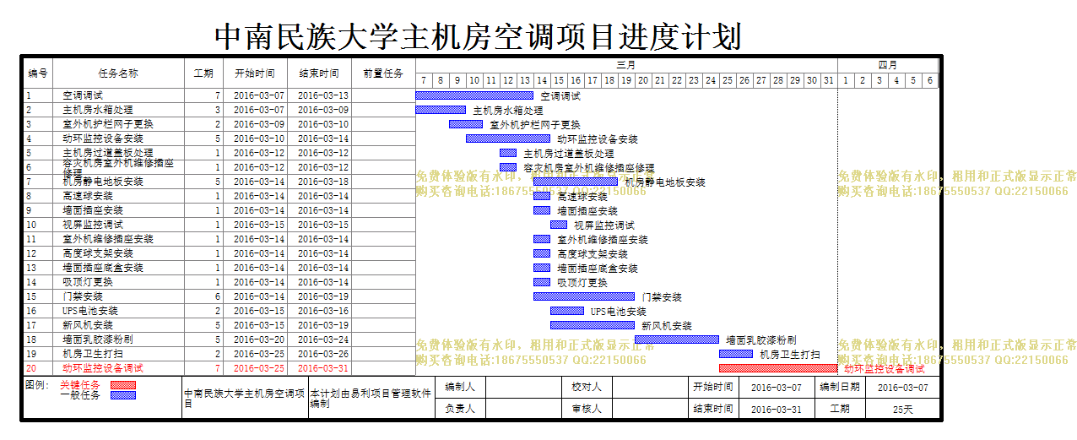Click the 校对人 label in the footer
The height and width of the screenshot is (440, 1077).
click(x=587, y=388)
